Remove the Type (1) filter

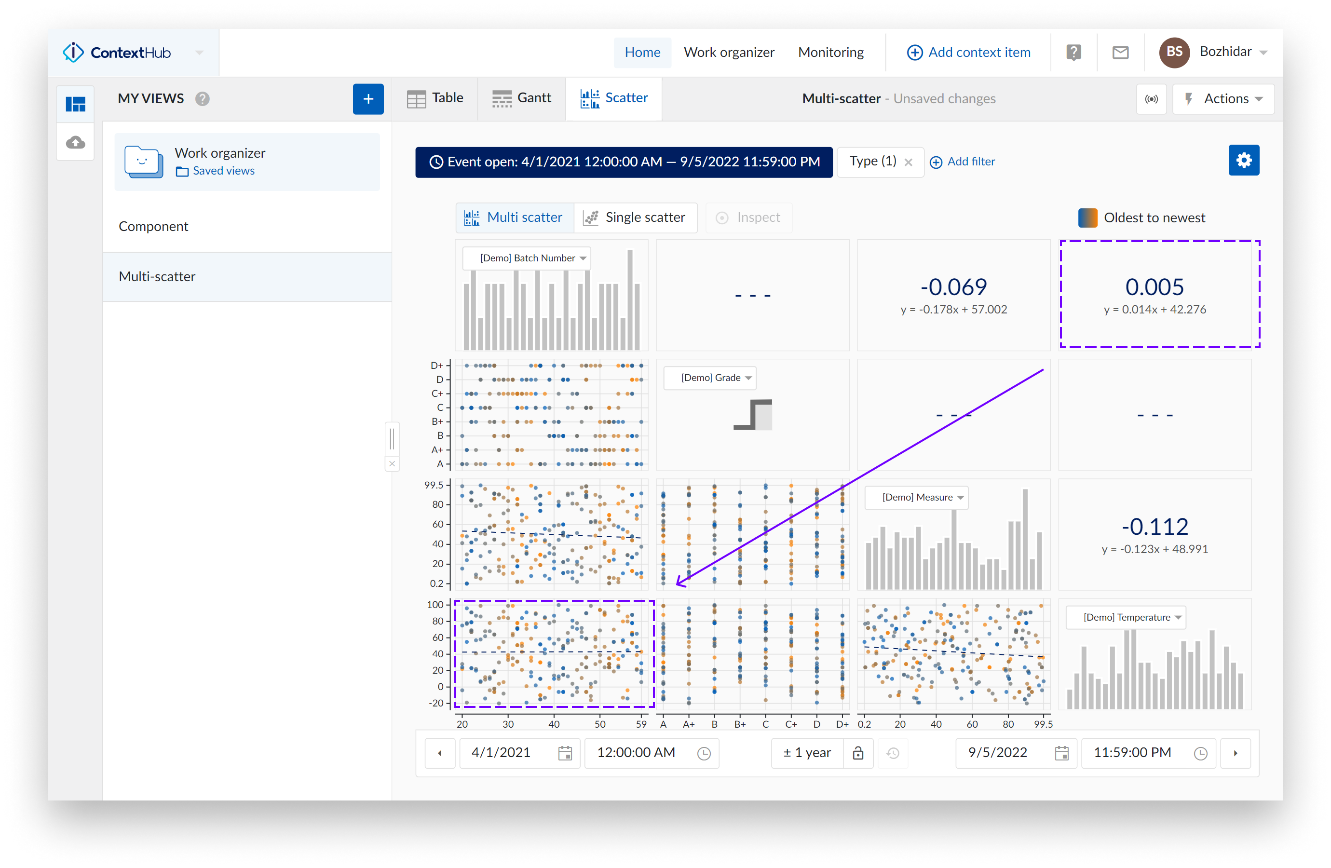tap(908, 162)
